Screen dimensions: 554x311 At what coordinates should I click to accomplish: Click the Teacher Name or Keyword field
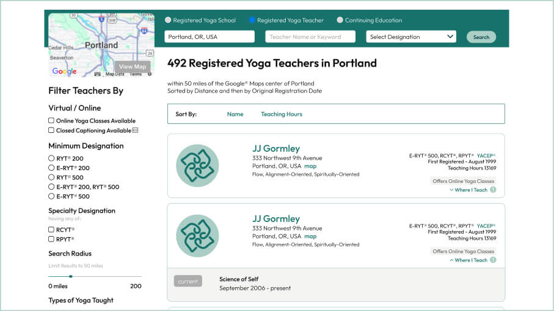coord(310,37)
